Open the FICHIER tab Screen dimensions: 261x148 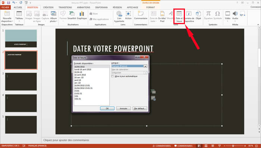[x=5, y=7]
